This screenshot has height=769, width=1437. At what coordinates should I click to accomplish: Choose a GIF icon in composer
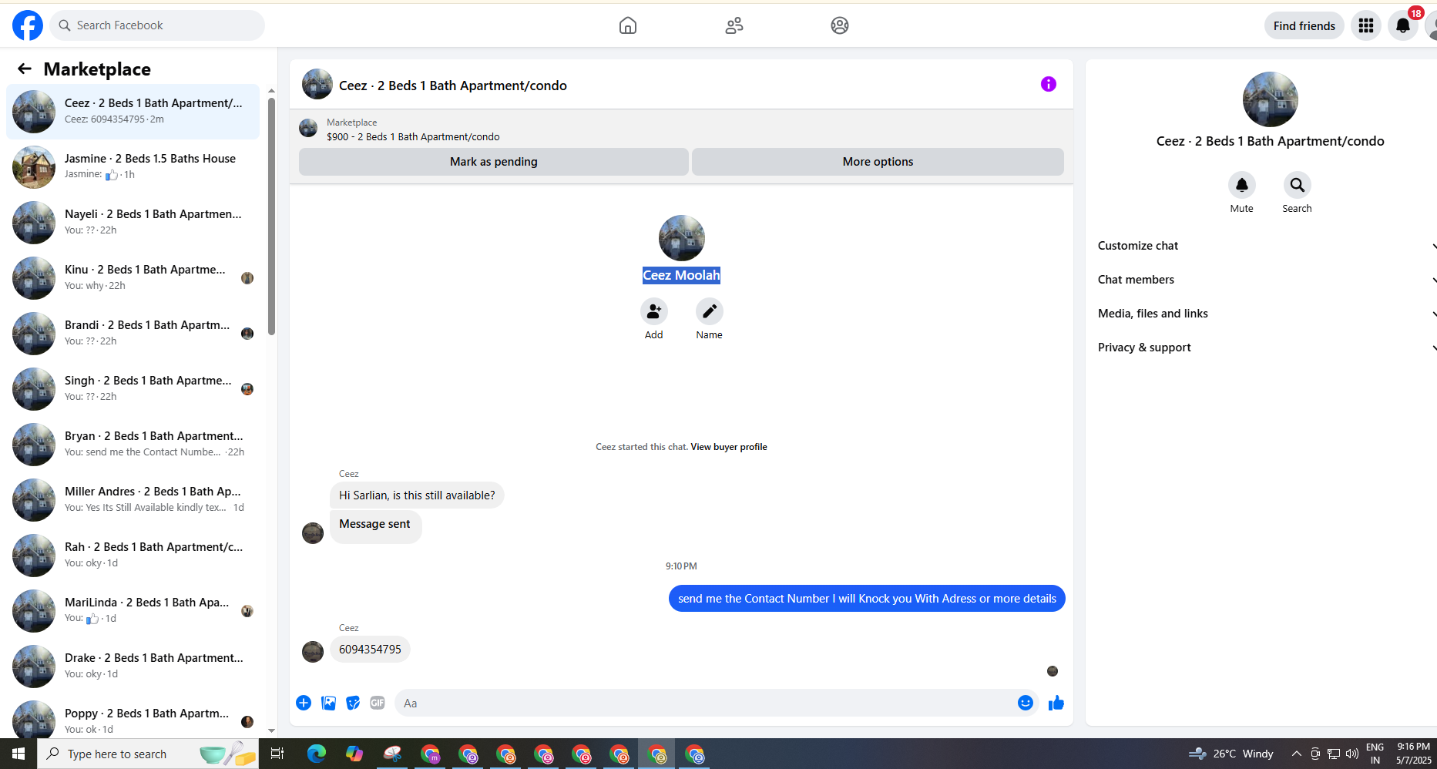(378, 703)
